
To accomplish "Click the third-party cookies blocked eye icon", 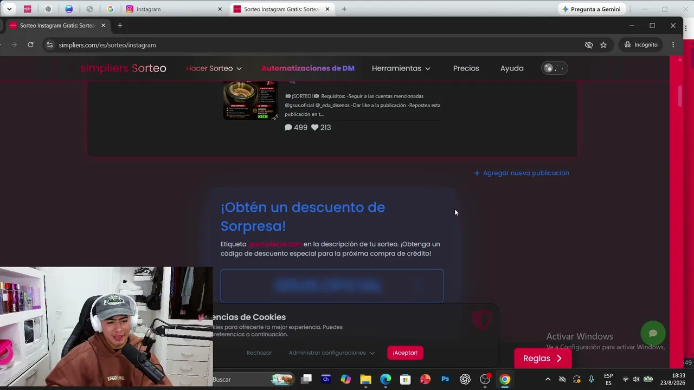I will click(x=589, y=45).
